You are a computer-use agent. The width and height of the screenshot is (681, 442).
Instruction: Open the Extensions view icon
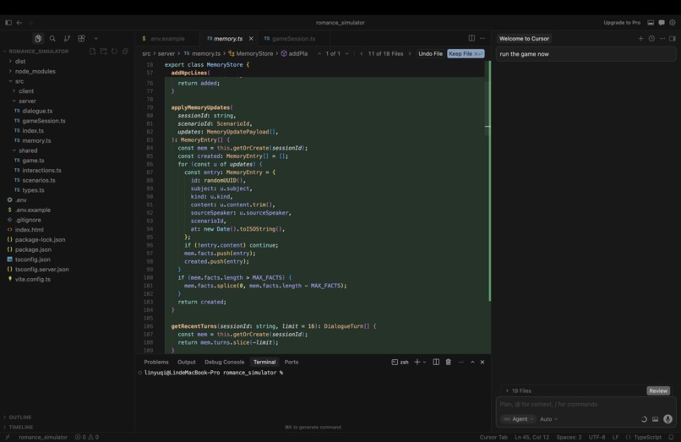(x=81, y=39)
